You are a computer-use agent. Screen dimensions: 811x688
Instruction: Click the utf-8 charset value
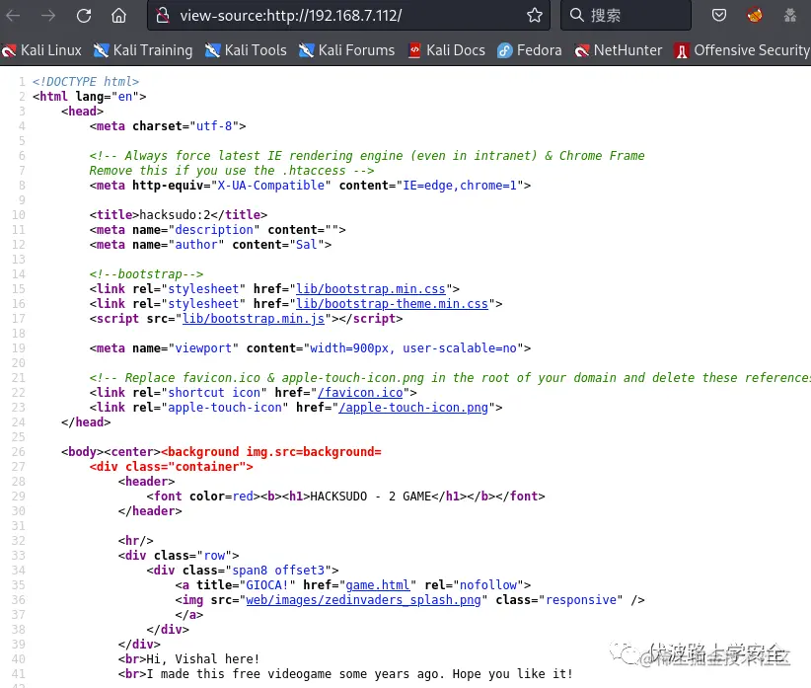214,126
